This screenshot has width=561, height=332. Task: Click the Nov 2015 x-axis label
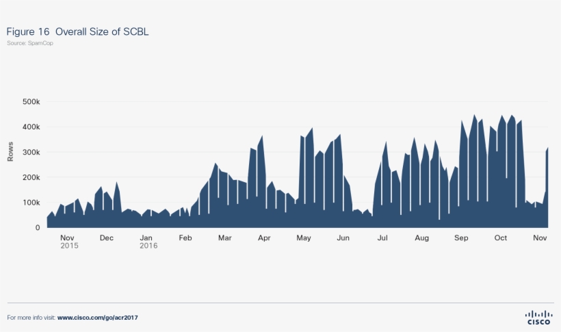(x=67, y=241)
